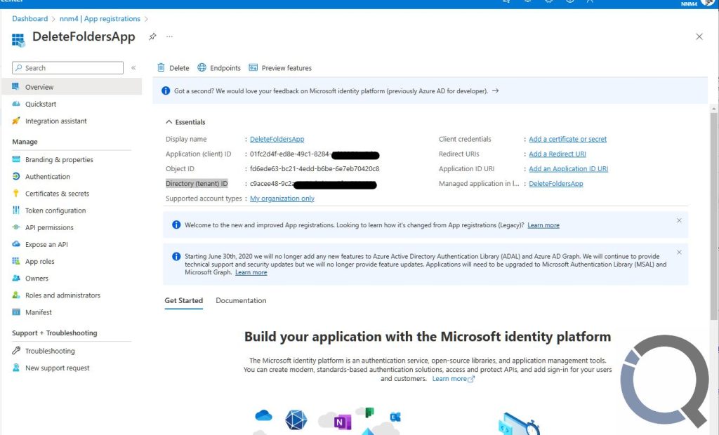Click the sidebar Search field
Viewport: 719px width, 435px height.
click(67, 68)
